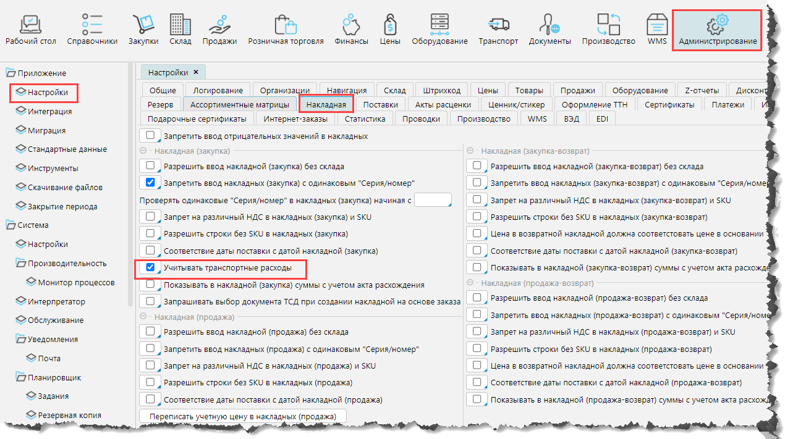Collapse the Накладная (закупка) group
785x439 pixels.
pyautogui.click(x=143, y=151)
